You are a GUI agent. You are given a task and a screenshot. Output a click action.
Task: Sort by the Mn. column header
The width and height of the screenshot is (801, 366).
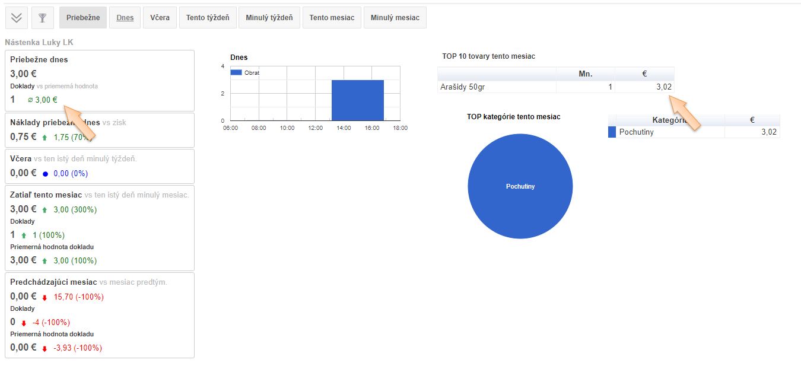(585, 74)
